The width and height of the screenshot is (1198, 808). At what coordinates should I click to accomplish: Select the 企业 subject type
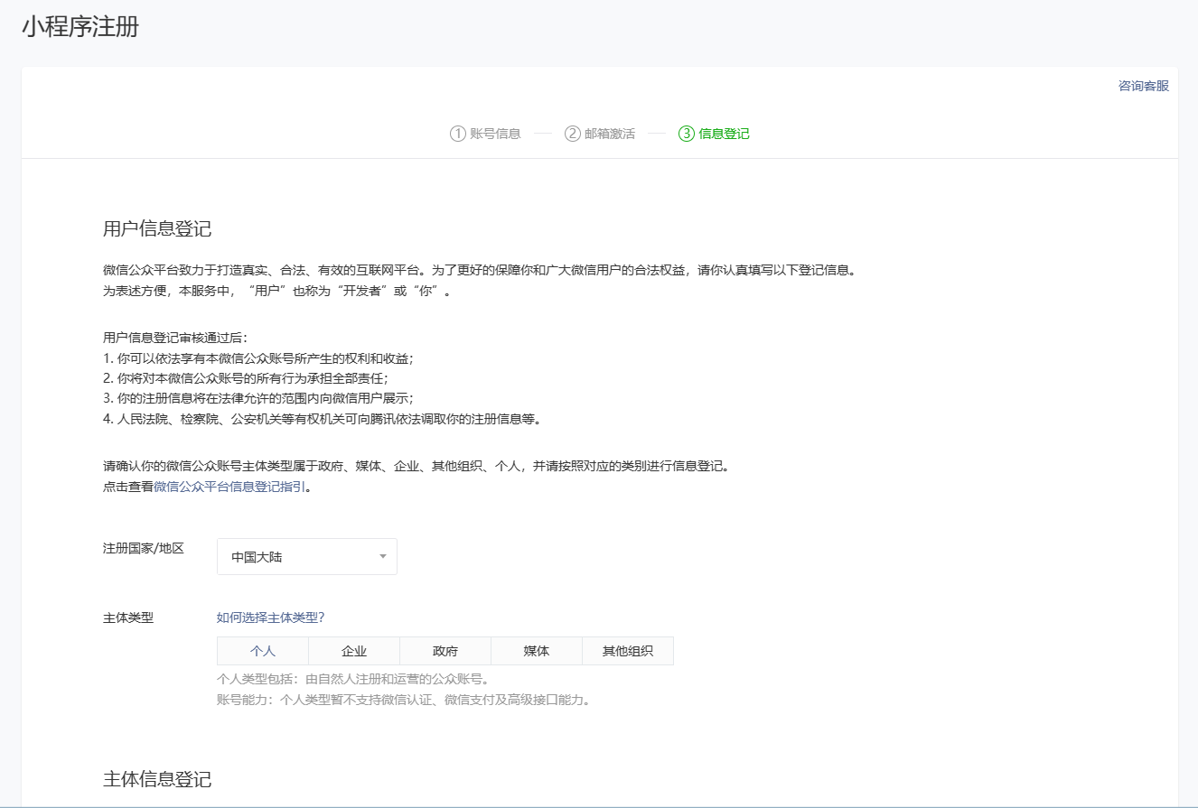pyautogui.click(x=354, y=651)
